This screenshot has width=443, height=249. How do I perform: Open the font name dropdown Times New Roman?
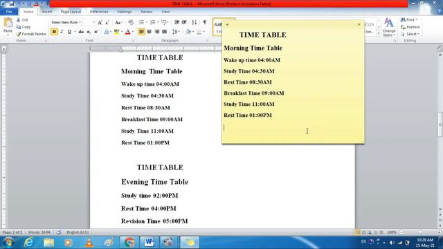(x=80, y=22)
